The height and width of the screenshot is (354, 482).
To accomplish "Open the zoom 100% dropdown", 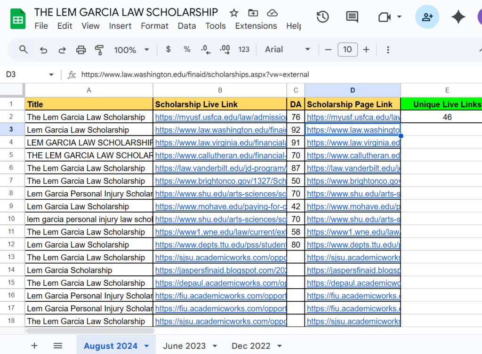I will click(x=131, y=49).
